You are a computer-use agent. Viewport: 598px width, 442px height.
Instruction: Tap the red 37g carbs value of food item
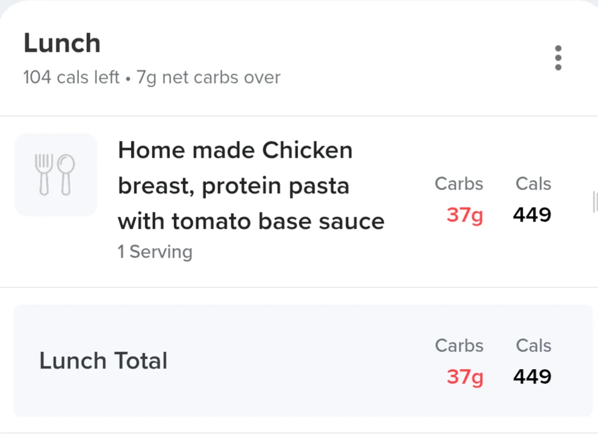pyautogui.click(x=465, y=215)
